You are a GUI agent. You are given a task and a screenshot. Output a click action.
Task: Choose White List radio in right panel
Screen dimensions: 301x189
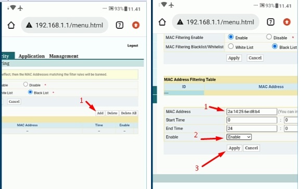tap(231, 46)
